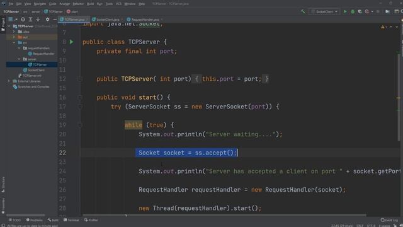Open the VCS menu
This screenshot has width=403, height=227.
coord(118,4)
